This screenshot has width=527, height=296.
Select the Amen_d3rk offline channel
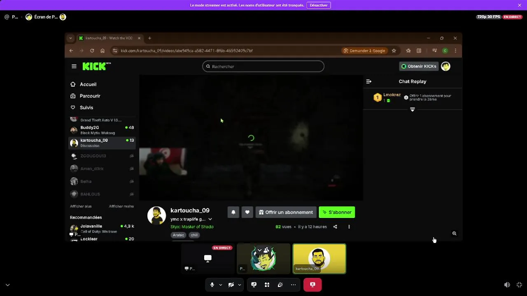(x=102, y=169)
